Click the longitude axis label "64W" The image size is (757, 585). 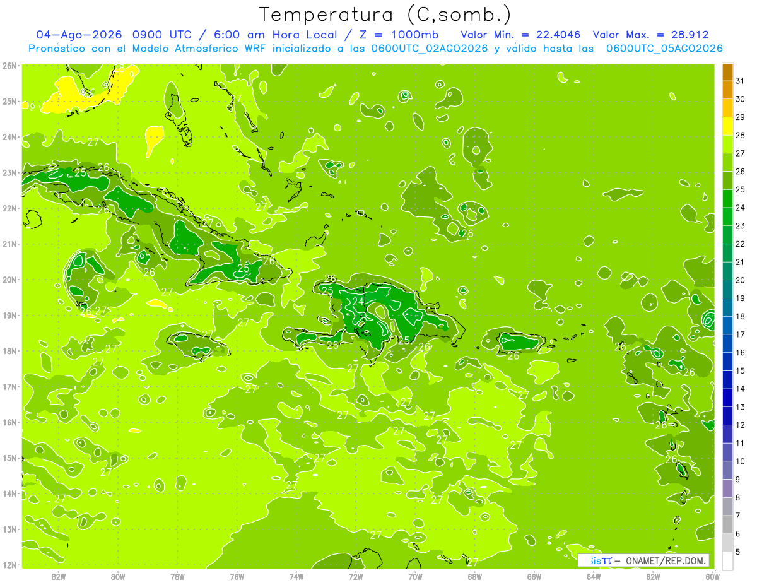[x=594, y=576]
